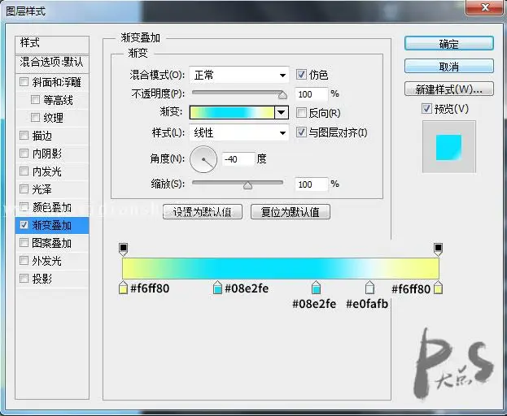This screenshot has width=507, height=416.
Task: Close the 图层样式 dialog
Action: click(485, 8)
